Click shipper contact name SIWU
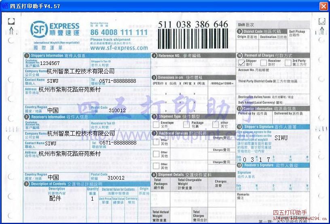This screenshot has width=330, height=224. pyautogui.click(x=53, y=81)
